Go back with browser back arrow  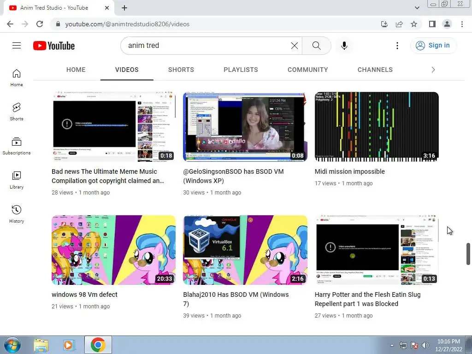click(10, 24)
